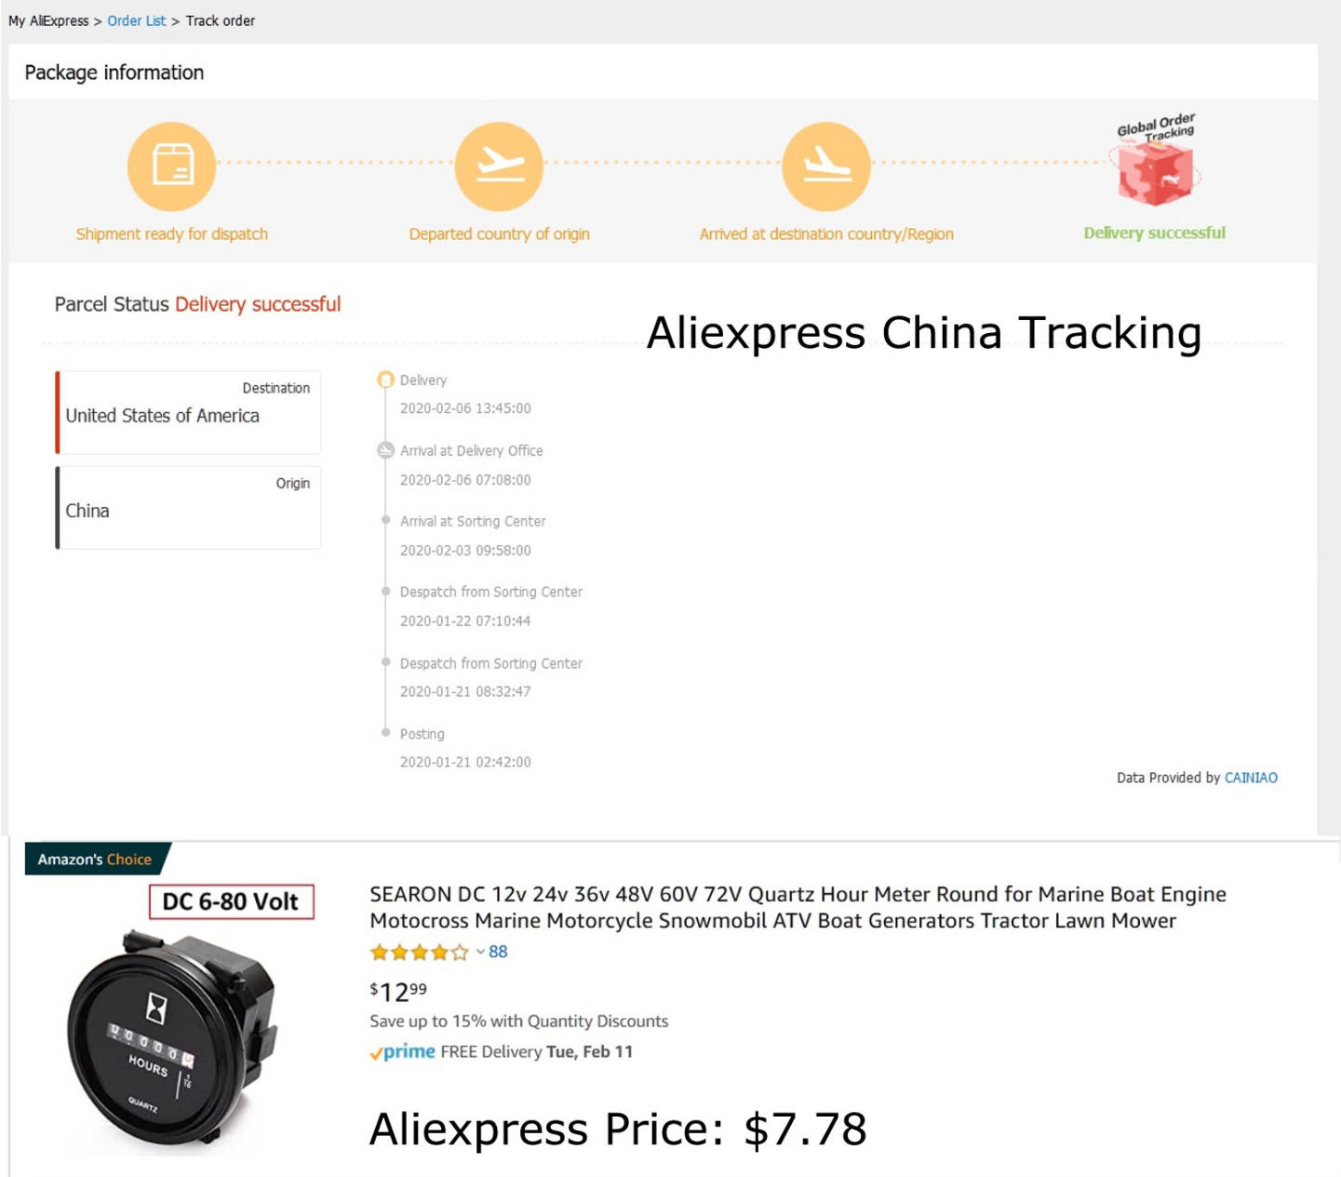Select the United States of America destination card
This screenshot has height=1177, width=1341.
click(188, 412)
